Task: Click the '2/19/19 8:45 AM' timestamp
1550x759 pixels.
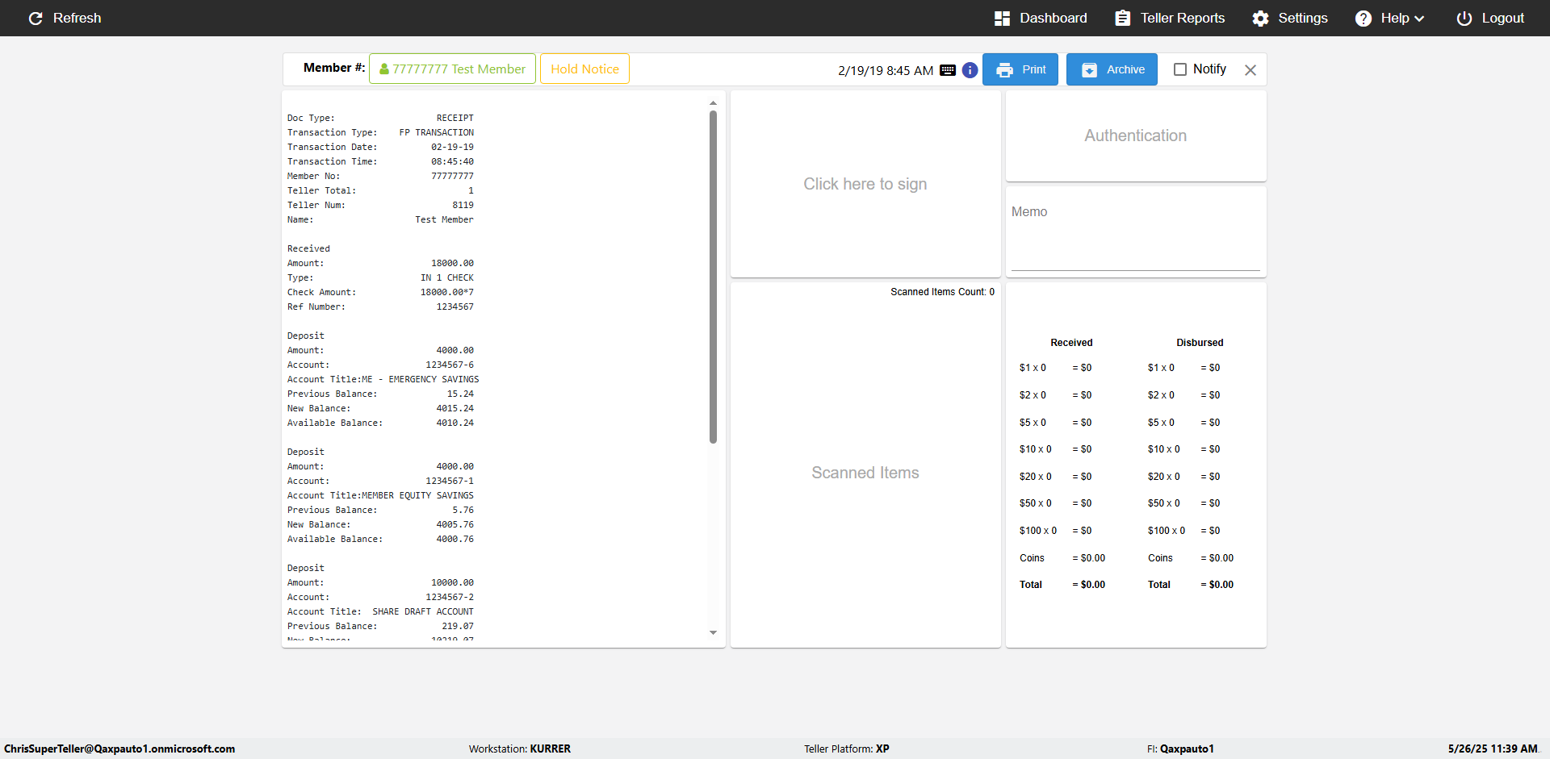Action: coord(886,70)
